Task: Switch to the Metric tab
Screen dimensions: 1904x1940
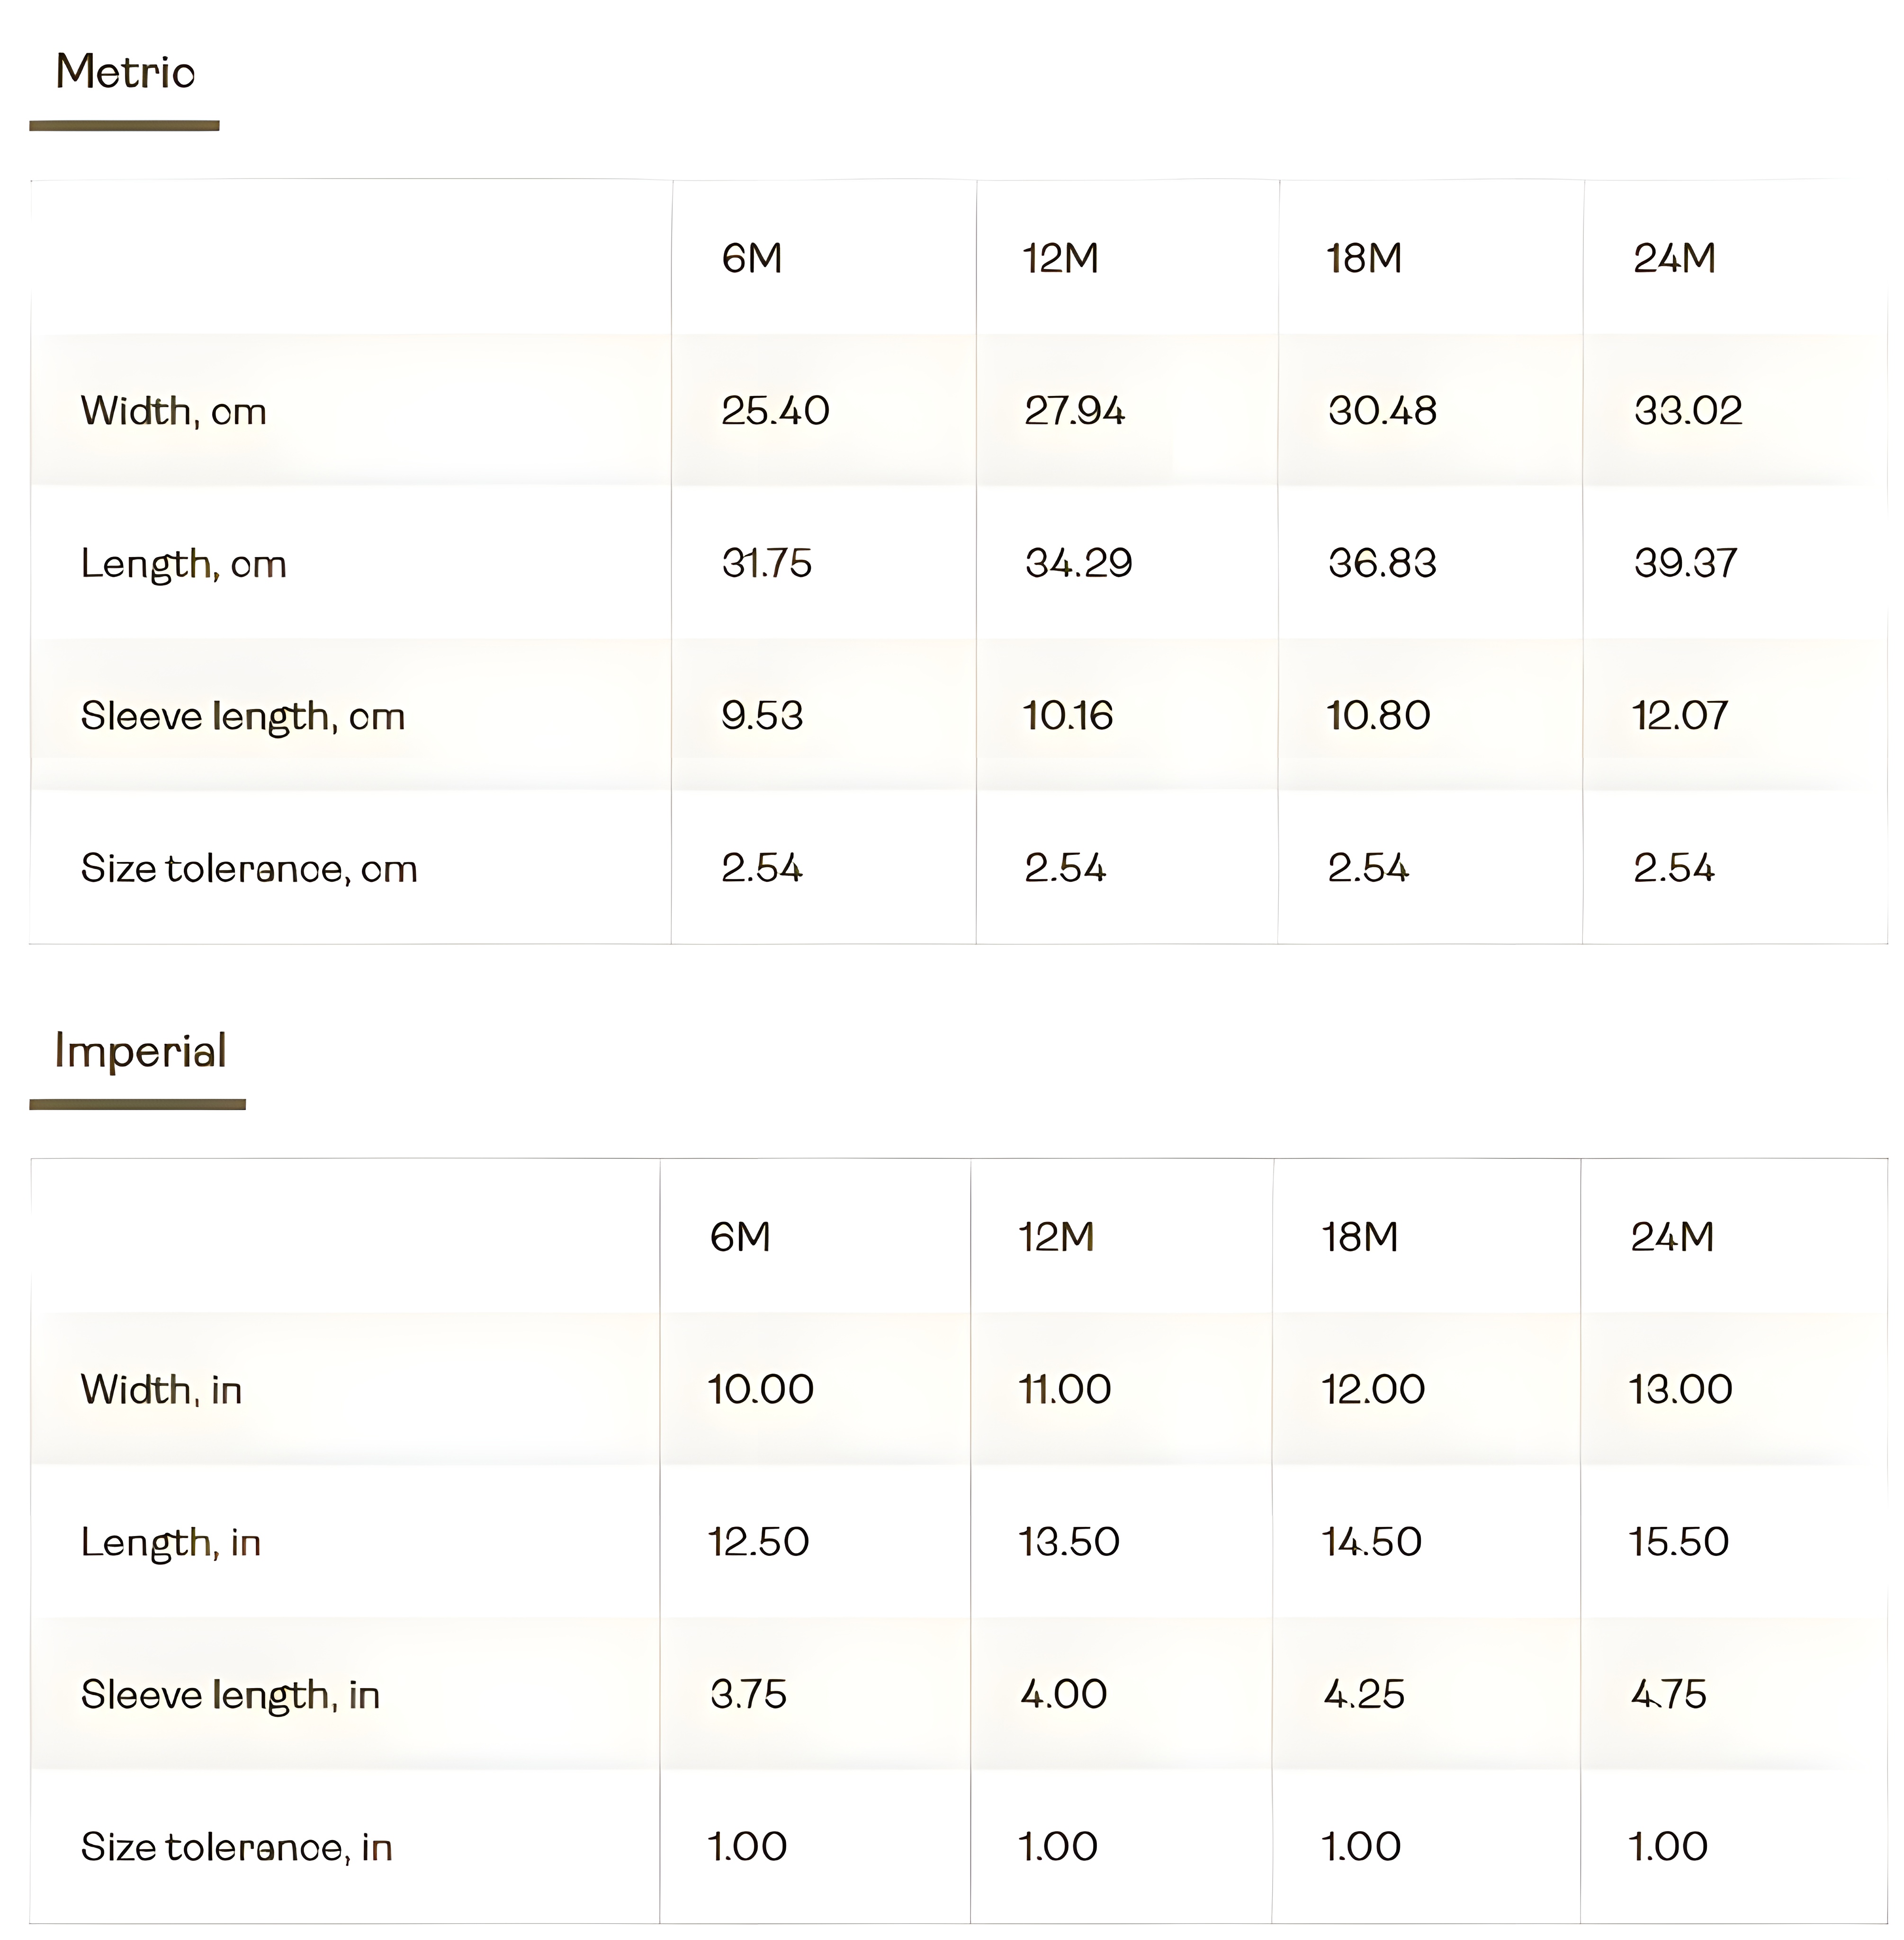Action: click(125, 72)
